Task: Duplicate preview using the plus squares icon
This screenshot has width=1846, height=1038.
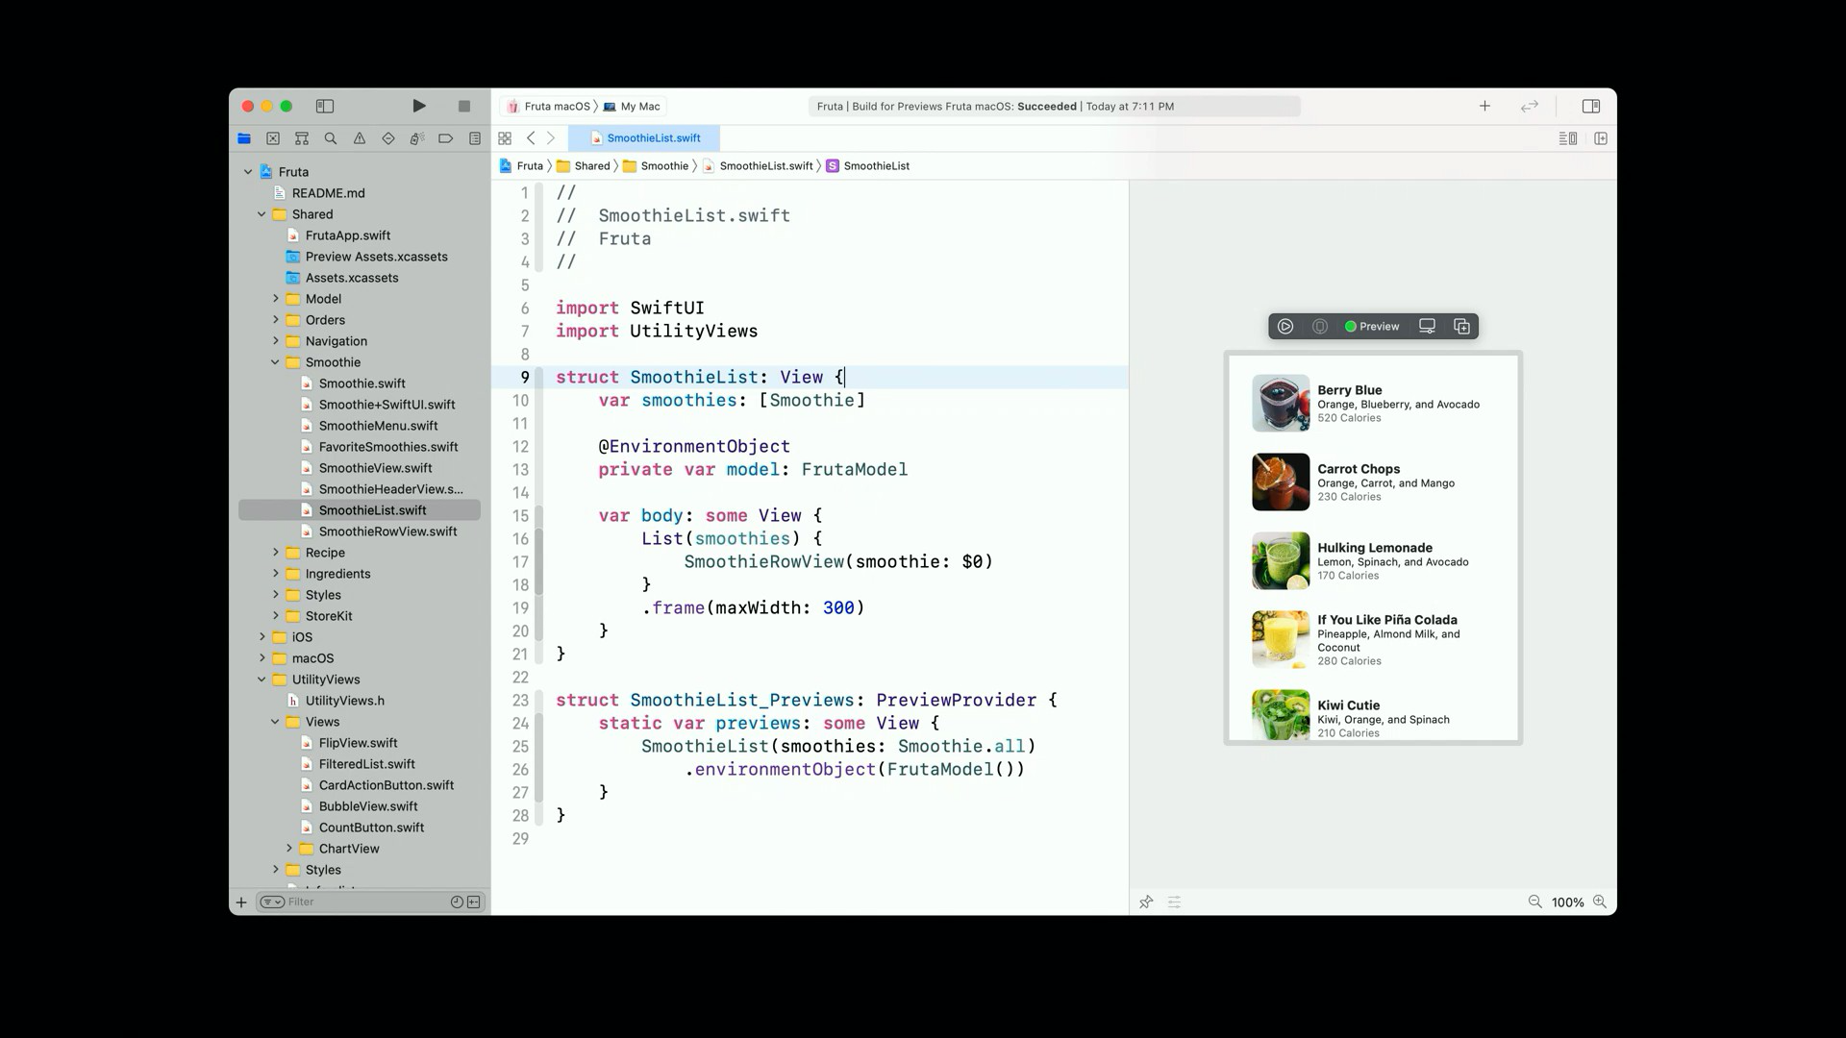Action: coord(1462,327)
